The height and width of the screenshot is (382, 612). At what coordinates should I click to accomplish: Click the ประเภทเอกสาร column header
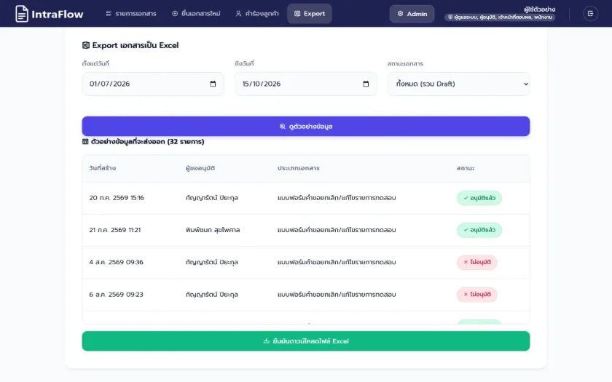tap(298, 168)
